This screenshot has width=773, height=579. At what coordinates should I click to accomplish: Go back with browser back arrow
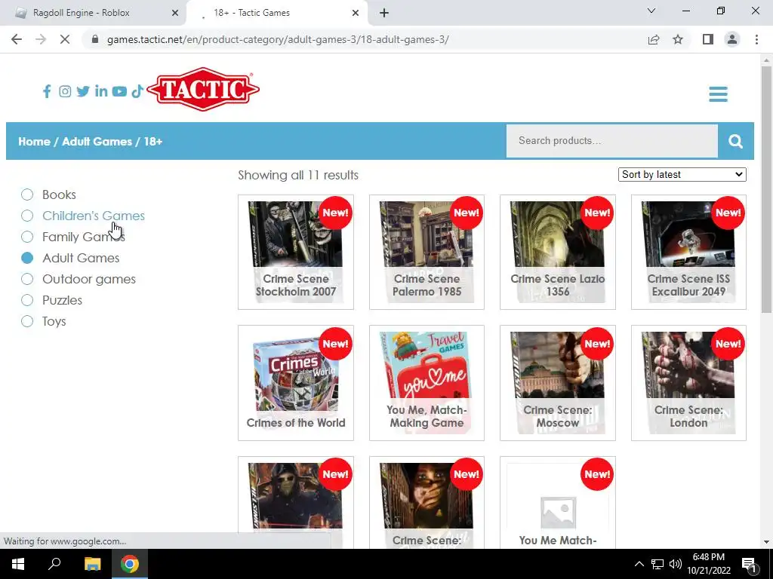point(17,39)
